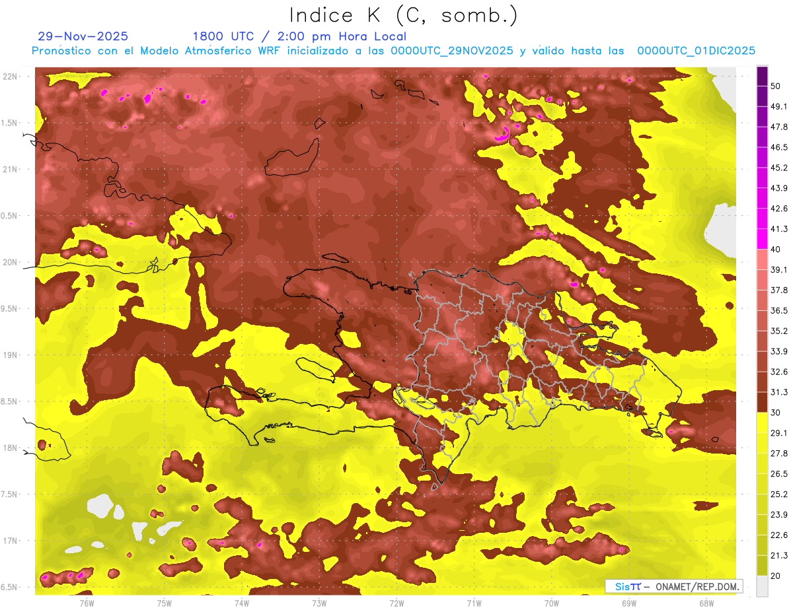
Task: Click the colorbar value "27.8"
Action: (779, 453)
